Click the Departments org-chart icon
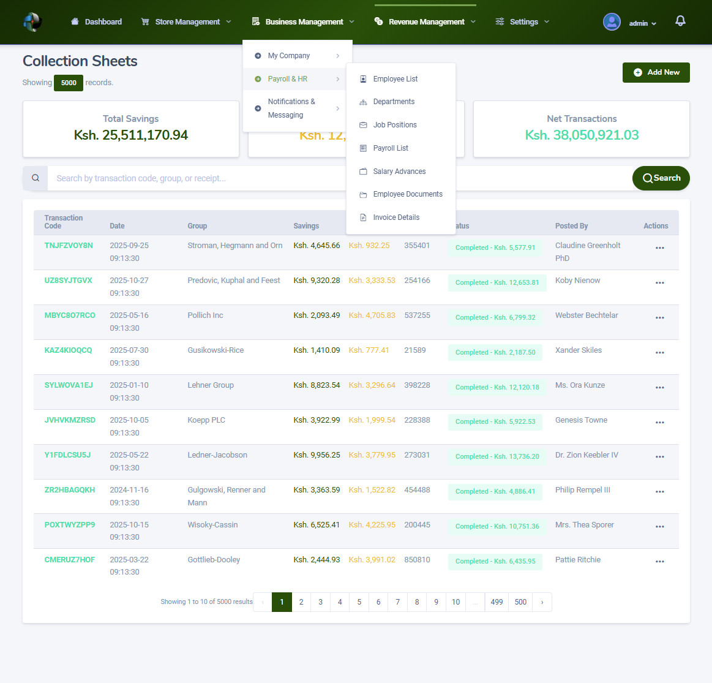This screenshot has width=712, height=683. pyautogui.click(x=363, y=102)
